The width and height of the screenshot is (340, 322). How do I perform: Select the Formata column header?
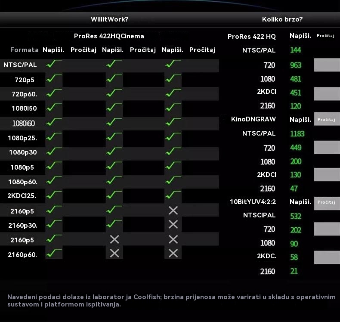tap(25, 50)
